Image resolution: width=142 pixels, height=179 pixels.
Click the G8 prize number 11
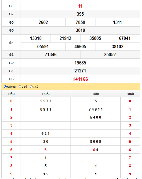[x=80, y=6]
